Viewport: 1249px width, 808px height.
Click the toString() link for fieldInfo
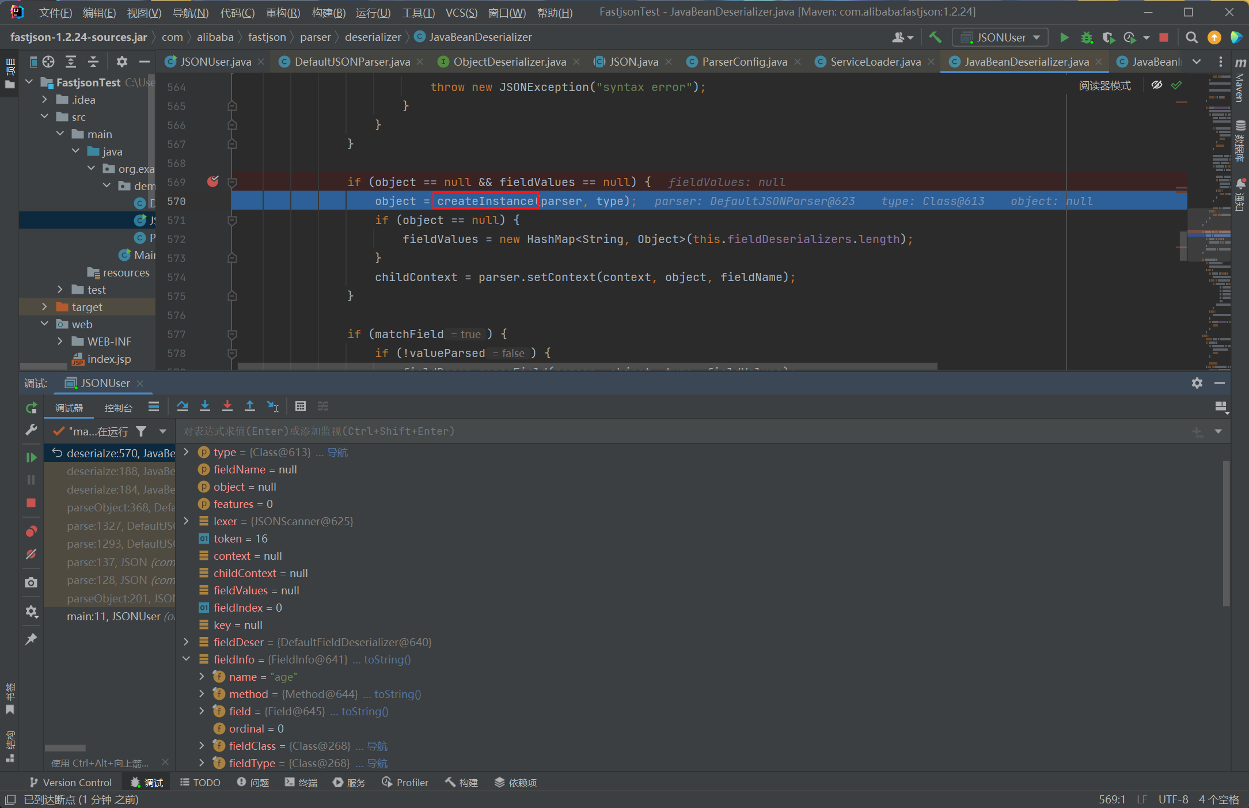(x=387, y=659)
